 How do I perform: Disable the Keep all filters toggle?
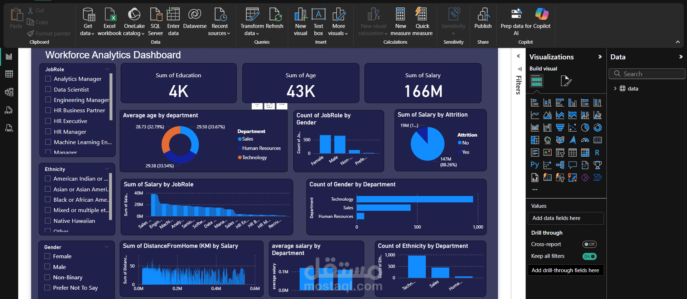(589, 256)
